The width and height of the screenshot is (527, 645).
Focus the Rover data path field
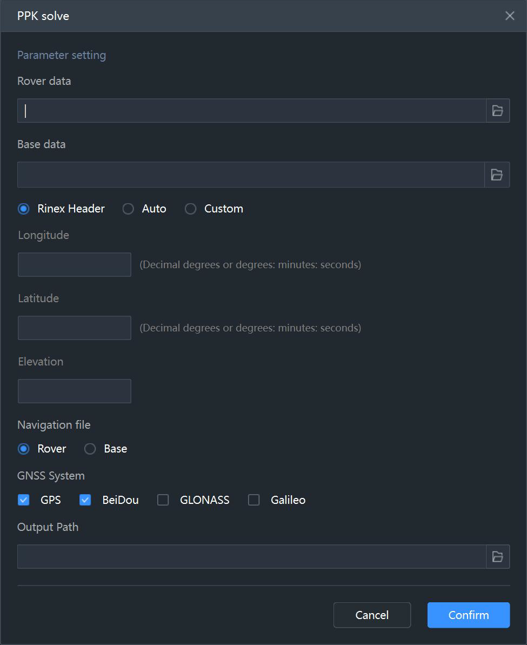tap(252, 111)
